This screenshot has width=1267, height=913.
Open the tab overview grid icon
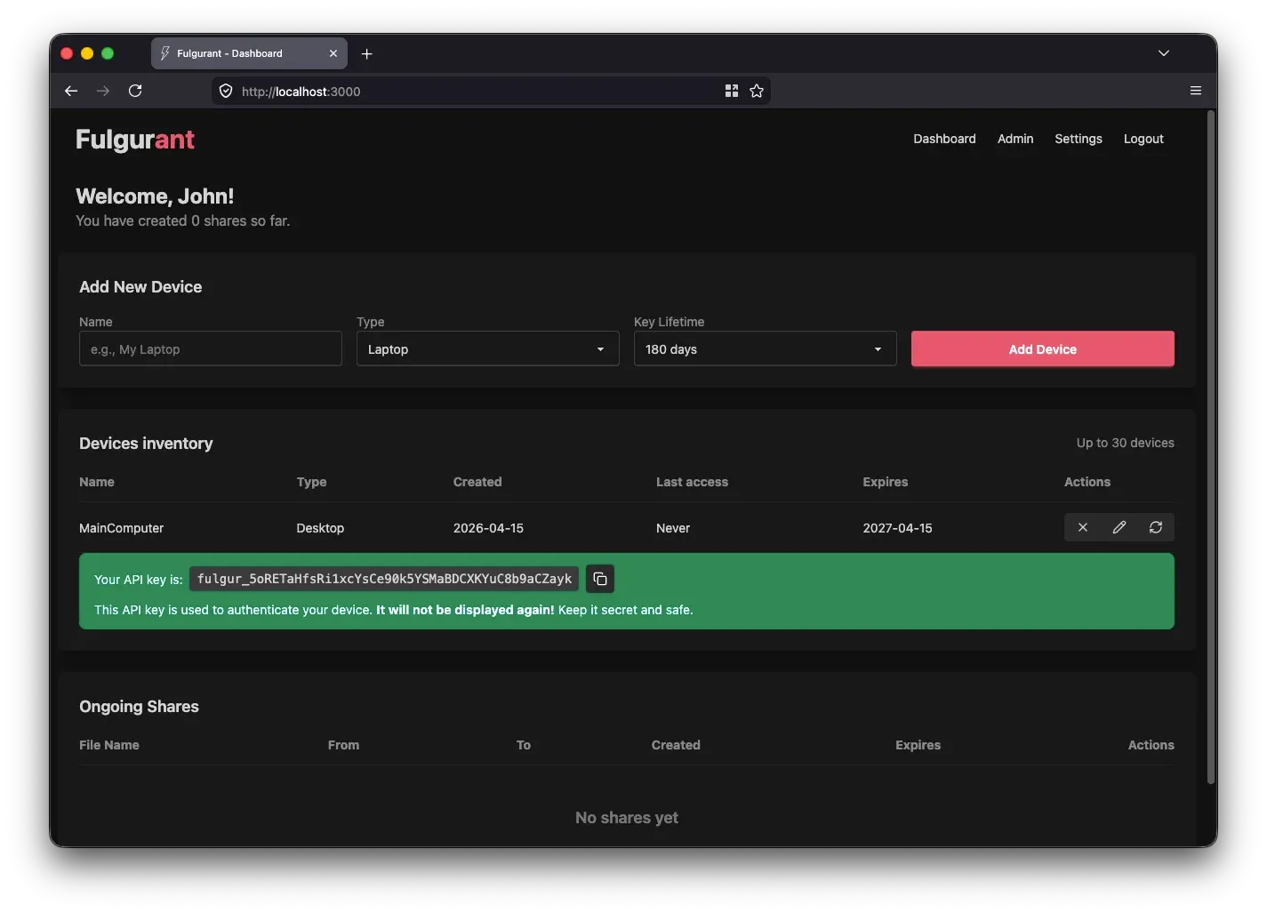[731, 91]
